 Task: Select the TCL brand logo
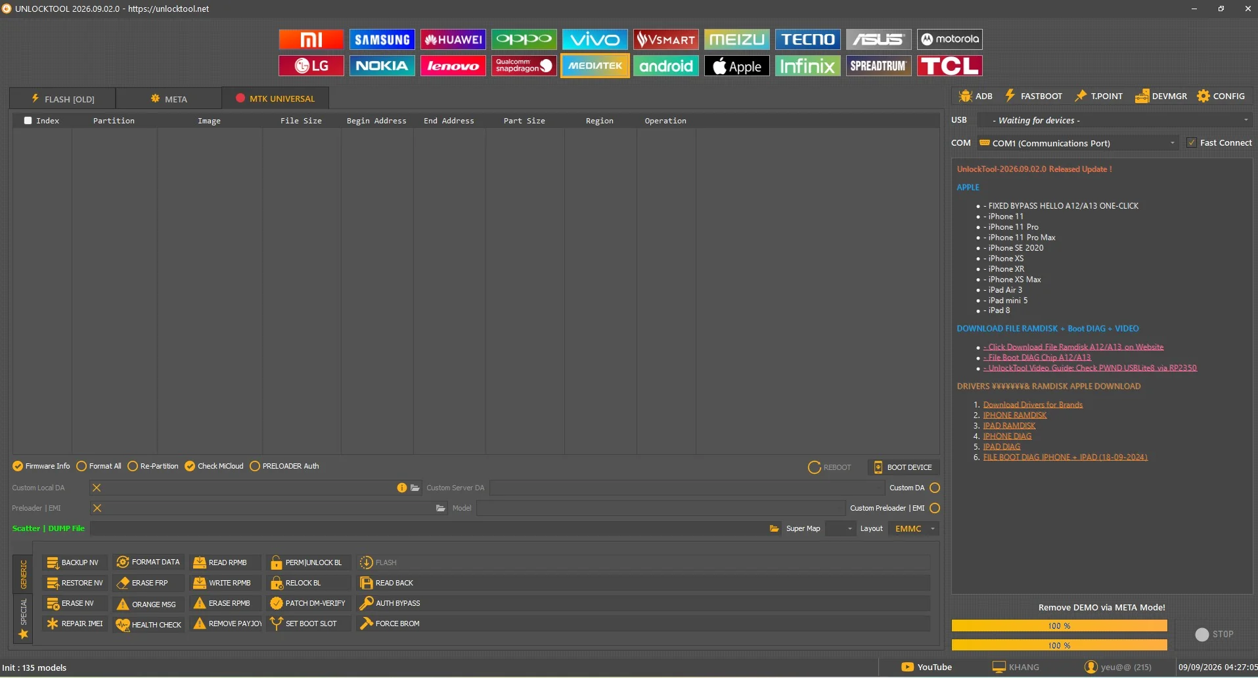(949, 66)
